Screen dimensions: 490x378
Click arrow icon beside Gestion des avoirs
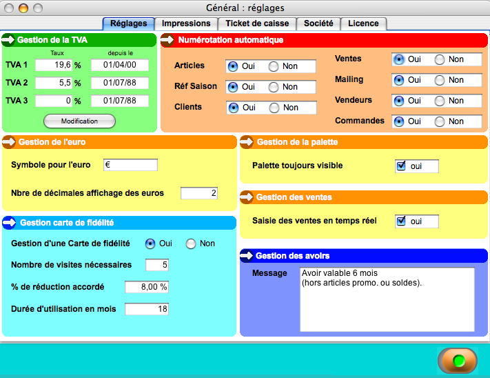tap(247, 256)
